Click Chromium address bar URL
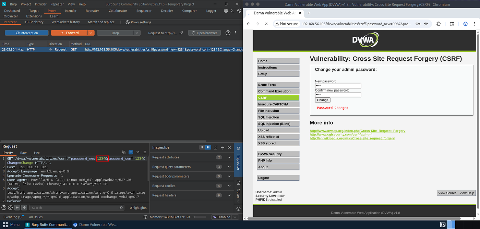480x229 pixels. [x=357, y=24]
